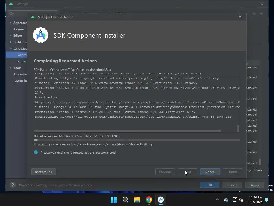Click the Completing Requested Actions heading

[65, 61]
